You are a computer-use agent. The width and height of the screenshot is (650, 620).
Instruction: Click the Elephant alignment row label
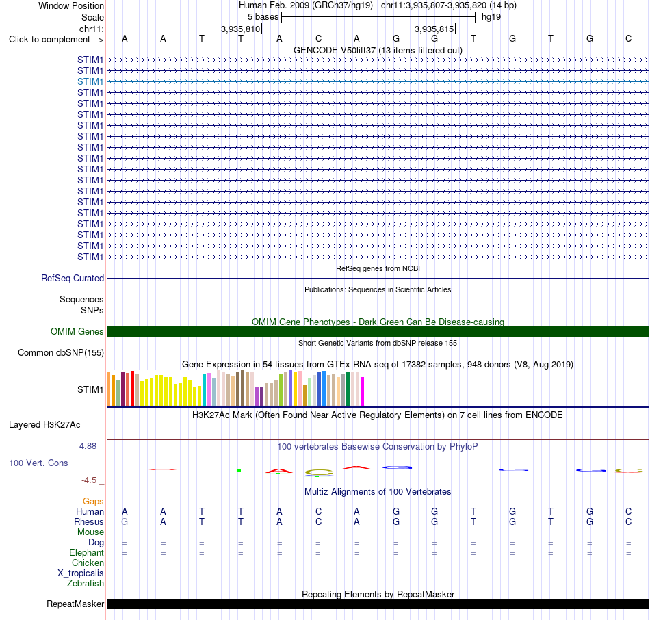(86, 553)
